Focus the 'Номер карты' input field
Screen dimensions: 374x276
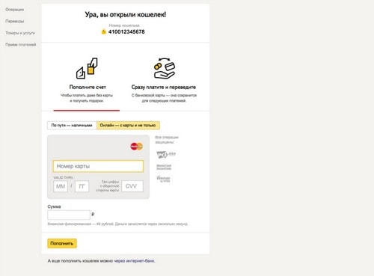(98, 166)
